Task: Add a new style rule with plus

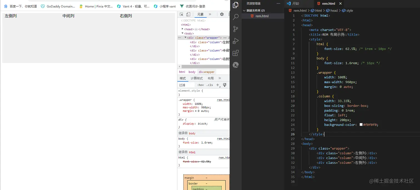Action: (218, 85)
